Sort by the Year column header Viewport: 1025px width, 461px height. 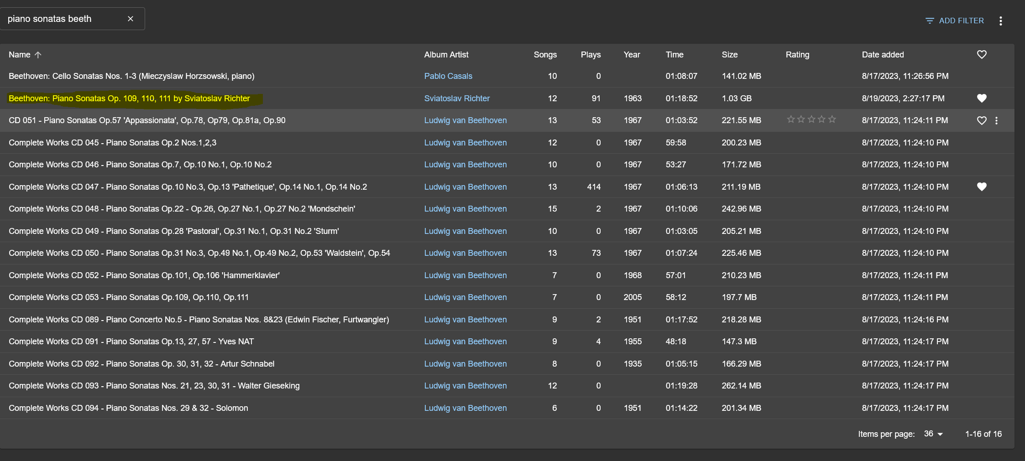[x=632, y=55]
